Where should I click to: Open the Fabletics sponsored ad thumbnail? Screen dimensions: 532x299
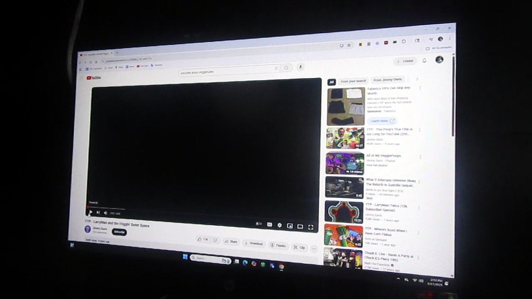(346, 106)
